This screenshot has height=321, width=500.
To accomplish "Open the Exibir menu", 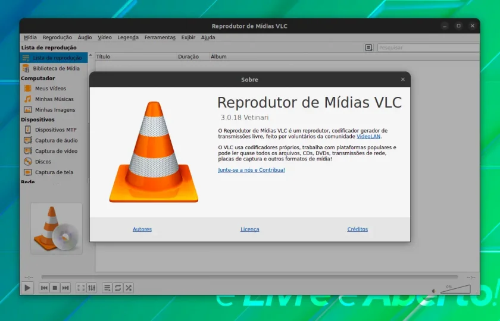I will tap(188, 37).
